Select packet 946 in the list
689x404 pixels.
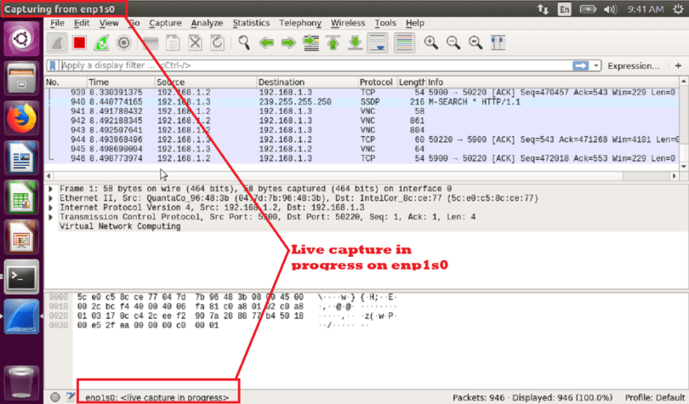coord(362,158)
